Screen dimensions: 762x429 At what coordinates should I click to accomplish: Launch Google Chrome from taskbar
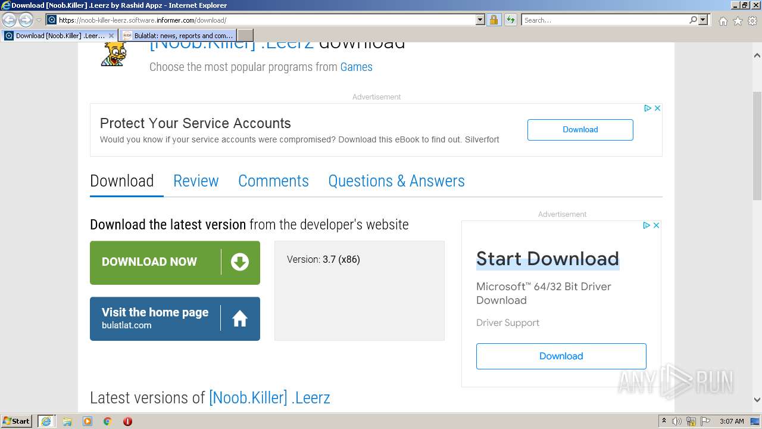click(108, 421)
